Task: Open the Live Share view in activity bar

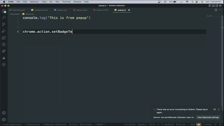Action: click(x=4, y=51)
